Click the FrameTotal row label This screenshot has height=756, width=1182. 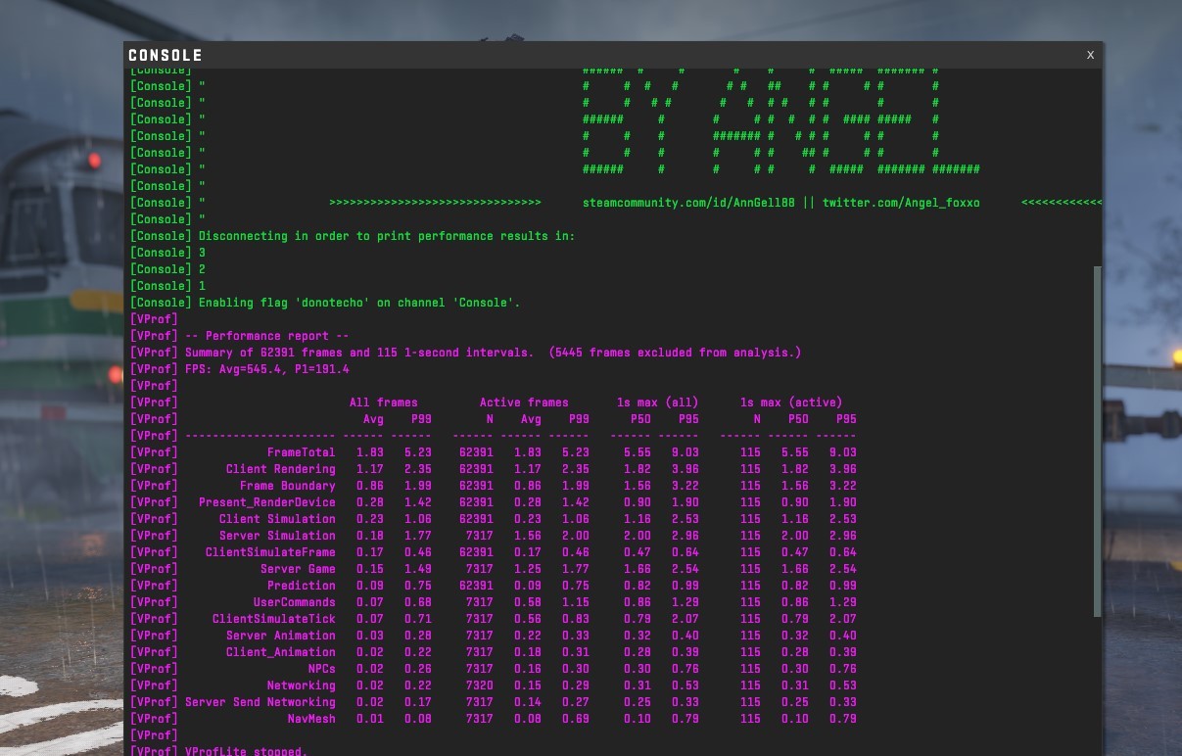click(x=301, y=452)
